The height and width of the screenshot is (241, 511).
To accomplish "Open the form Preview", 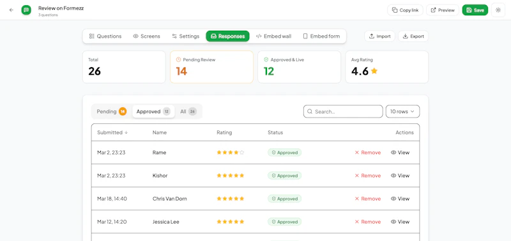I will pyautogui.click(x=443, y=10).
